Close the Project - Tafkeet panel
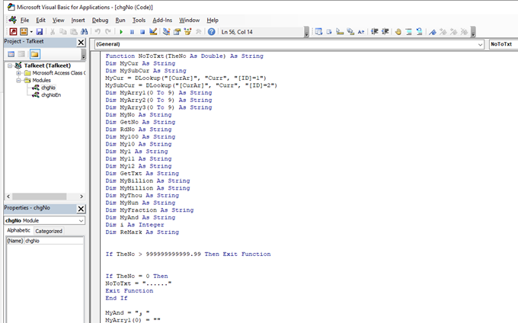Image resolution: width=518 pixels, height=323 pixels. click(82, 43)
